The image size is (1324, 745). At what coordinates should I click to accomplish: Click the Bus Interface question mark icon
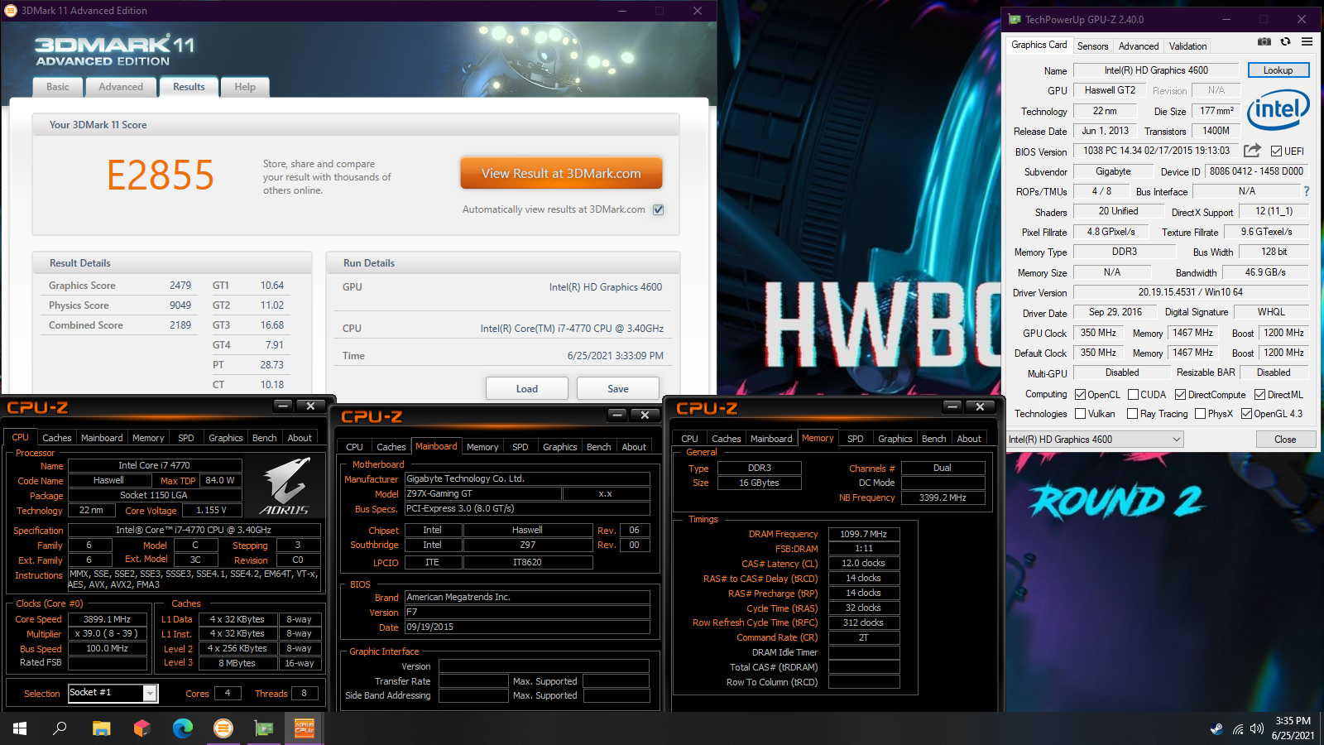pos(1307,191)
